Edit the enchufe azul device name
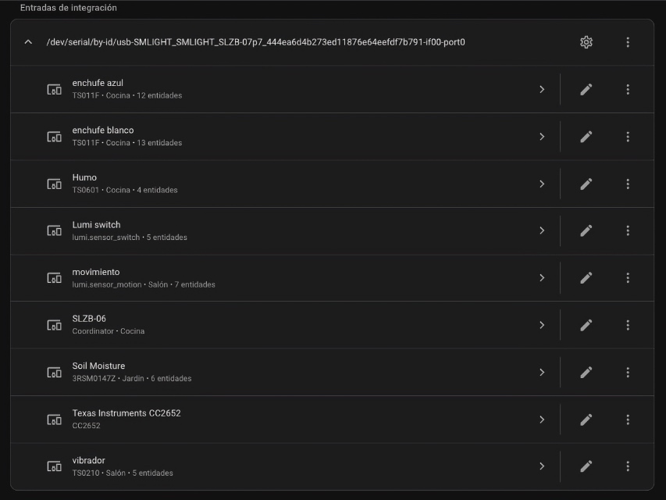 coord(586,89)
